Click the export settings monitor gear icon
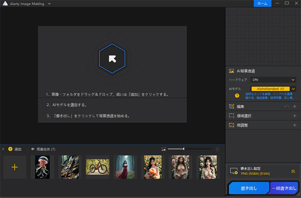 (234, 172)
